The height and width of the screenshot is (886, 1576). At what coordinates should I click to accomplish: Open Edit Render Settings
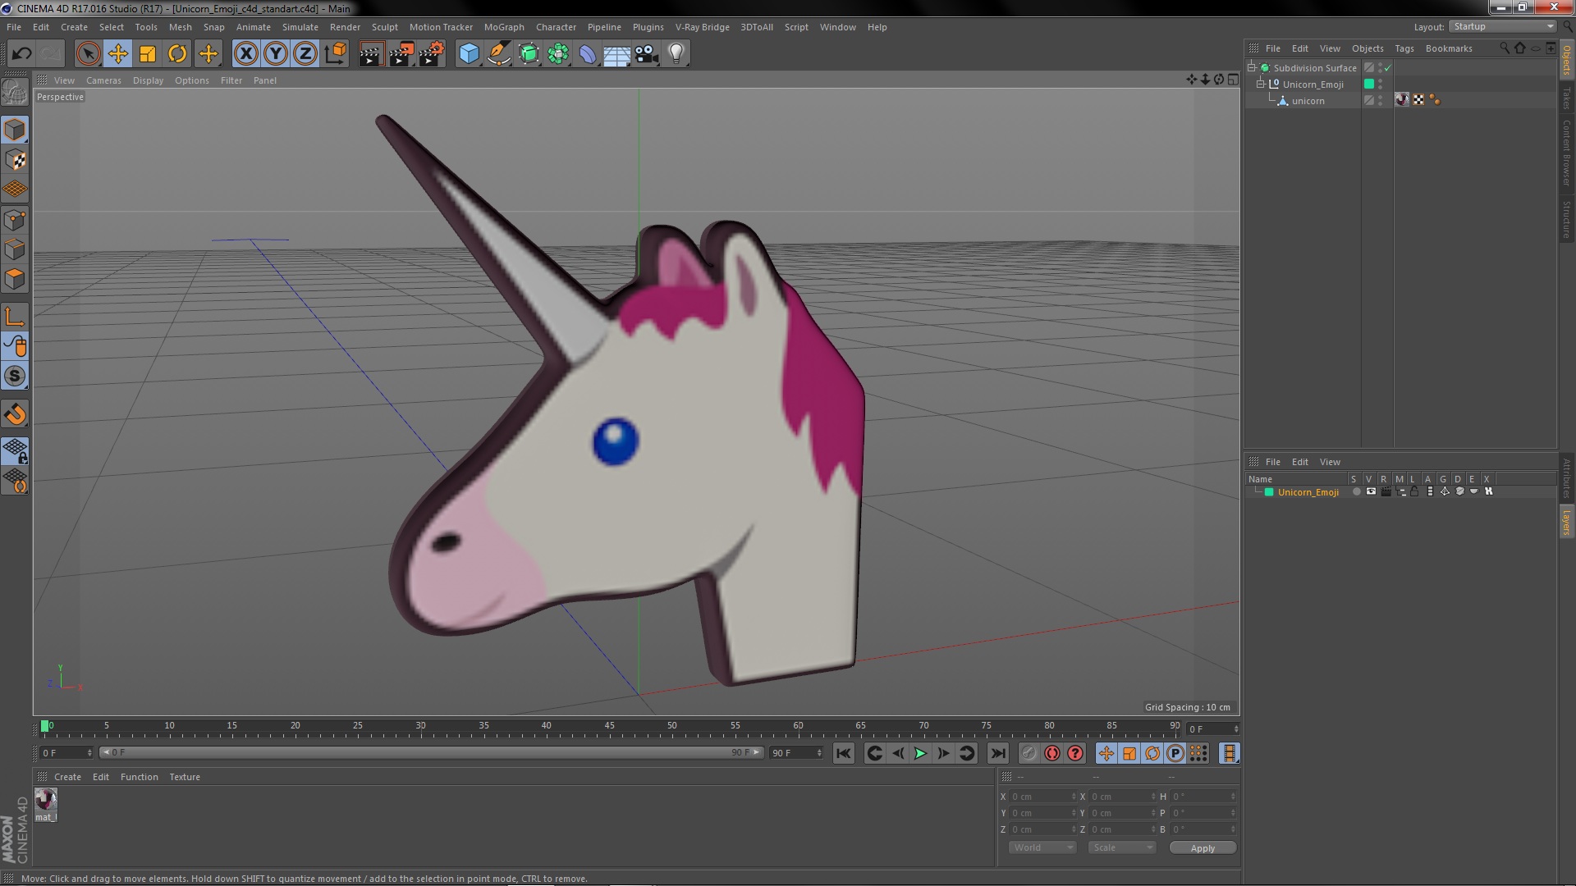click(x=432, y=54)
